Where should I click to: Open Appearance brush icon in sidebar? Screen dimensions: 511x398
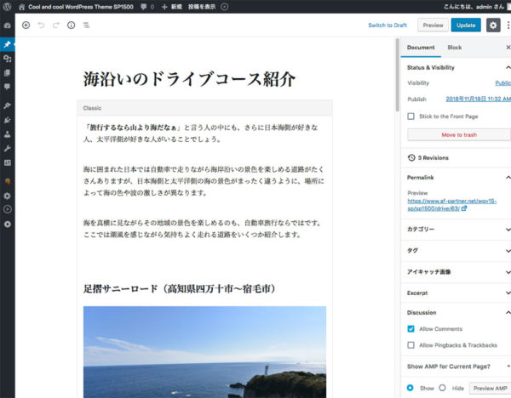click(x=7, y=105)
